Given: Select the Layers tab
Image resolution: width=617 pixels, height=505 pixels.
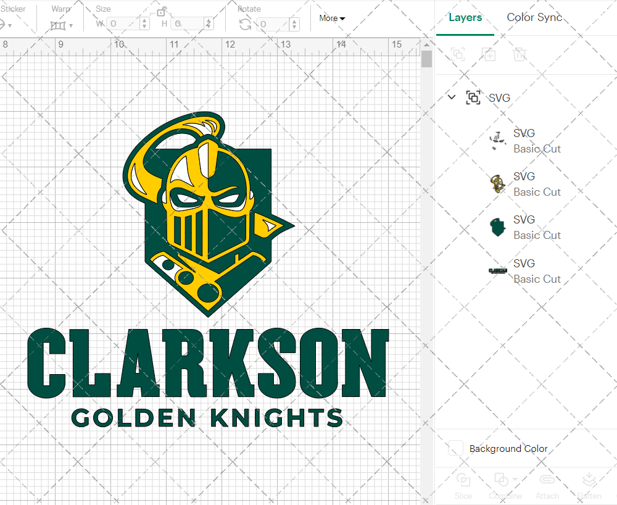Looking at the screenshot, I should [465, 17].
